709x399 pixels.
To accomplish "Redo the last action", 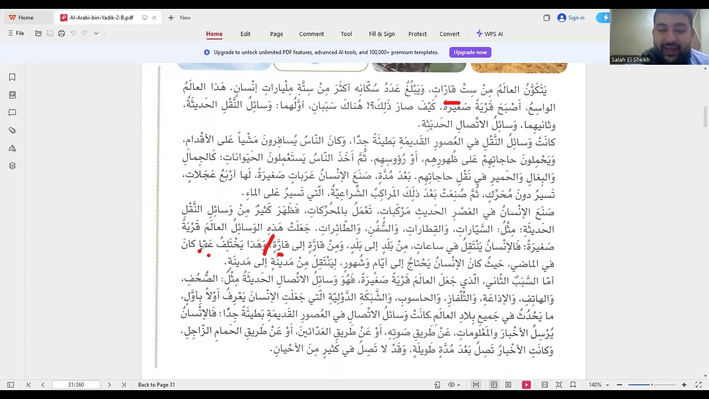I will tap(85, 33).
